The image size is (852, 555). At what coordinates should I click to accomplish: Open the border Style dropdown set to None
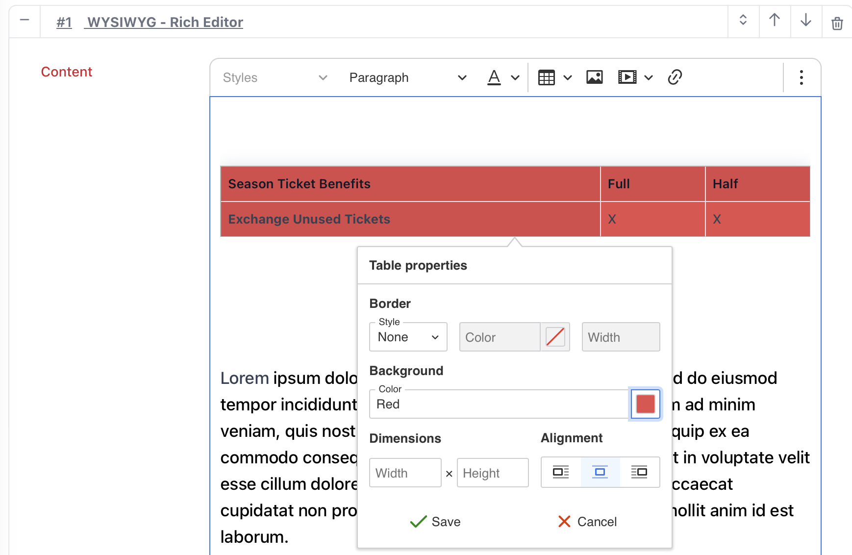408,337
